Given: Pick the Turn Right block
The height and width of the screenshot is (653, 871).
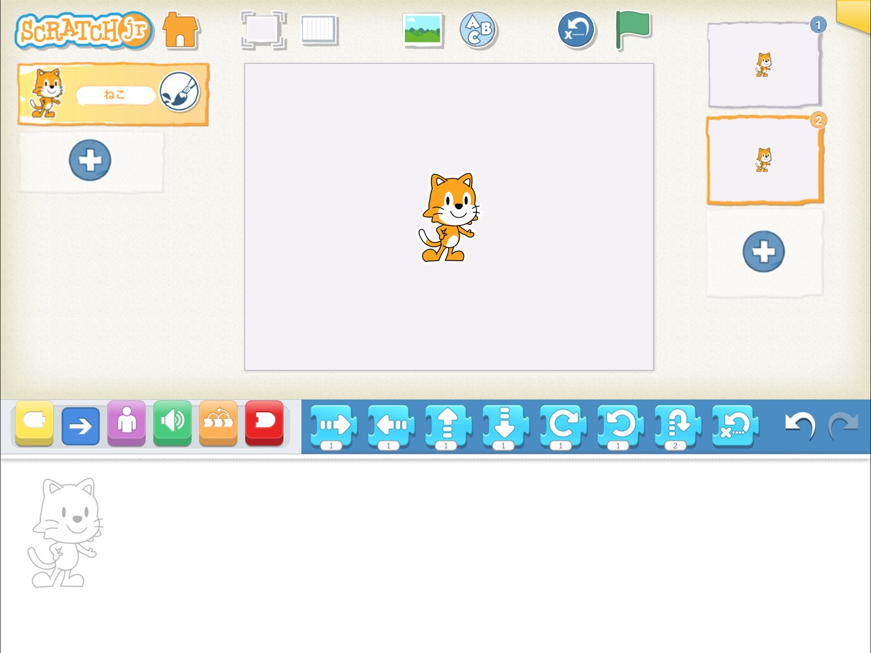Looking at the screenshot, I should tap(563, 426).
